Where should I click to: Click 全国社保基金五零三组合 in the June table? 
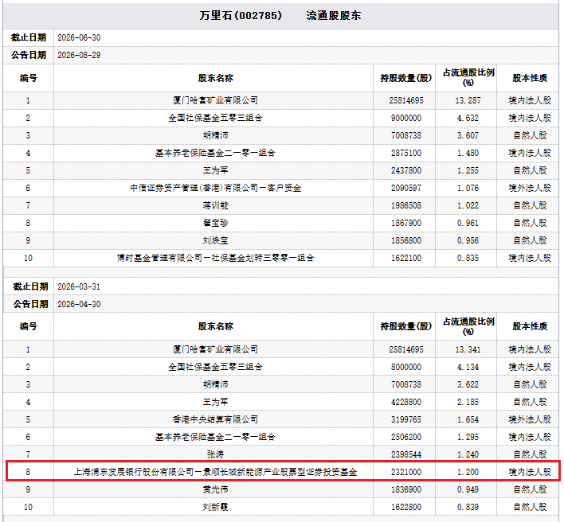[x=215, y=118]
